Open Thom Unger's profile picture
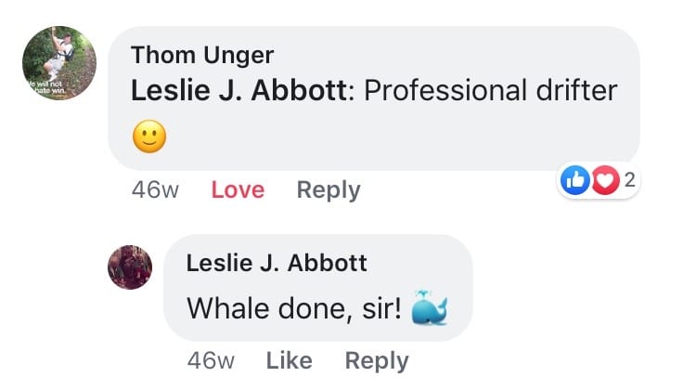Screen dimensions: 696x390 pos(58,63)
